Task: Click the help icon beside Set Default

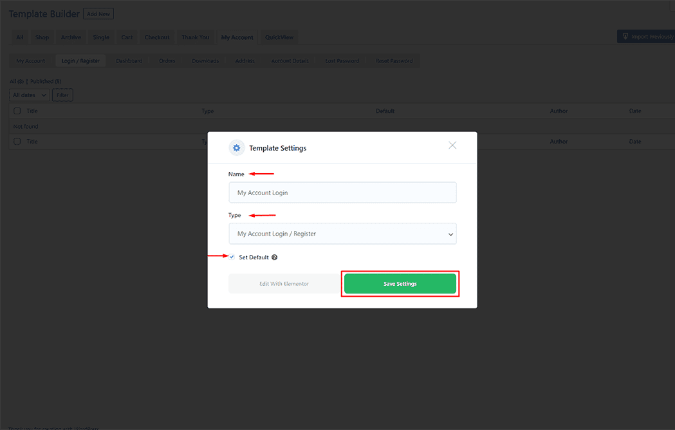Action: click(274, 257)
